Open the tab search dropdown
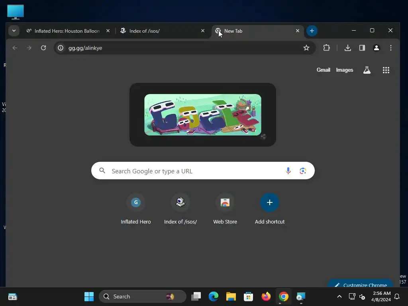 (14, 31)
